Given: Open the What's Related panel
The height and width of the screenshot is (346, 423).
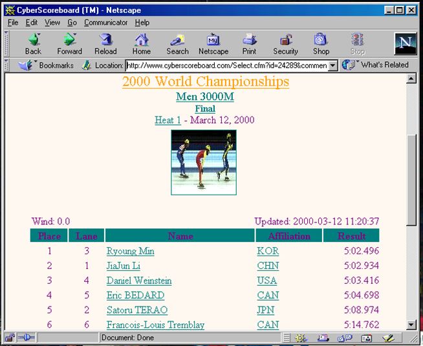Looking at the screenshot, I should [x=378, y=65].
